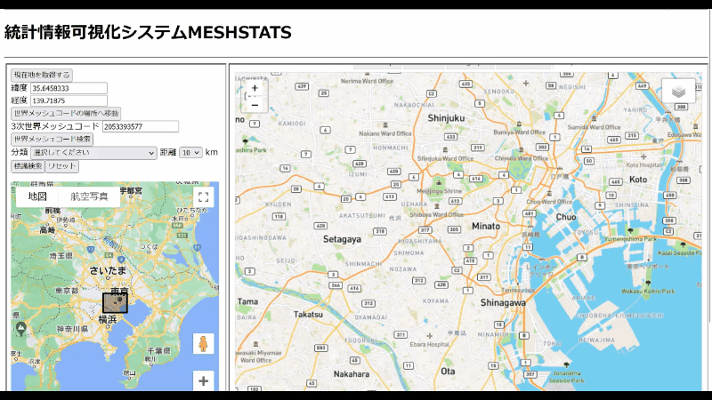Click さいたま label on small map
The height and width of the screenshot is (400, 712).
[108, 271]
